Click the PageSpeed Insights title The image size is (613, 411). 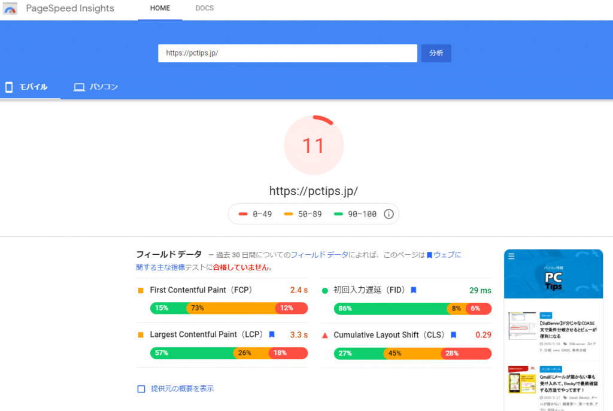click(x=70, y=8)
